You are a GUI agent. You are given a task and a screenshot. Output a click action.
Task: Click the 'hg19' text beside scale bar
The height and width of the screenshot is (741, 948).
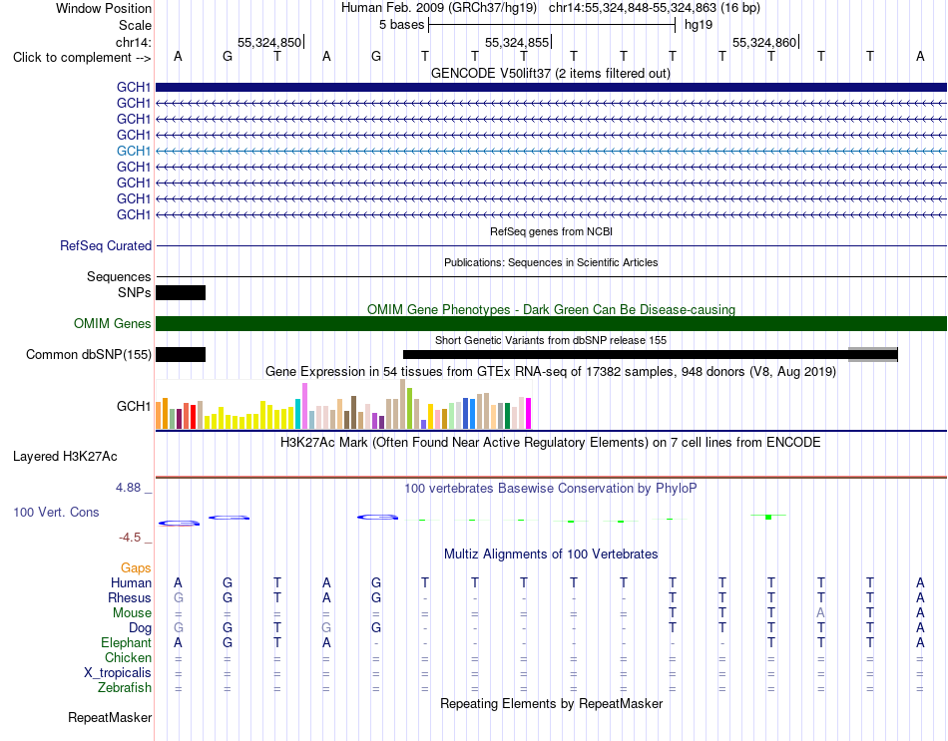coord(699,25)
